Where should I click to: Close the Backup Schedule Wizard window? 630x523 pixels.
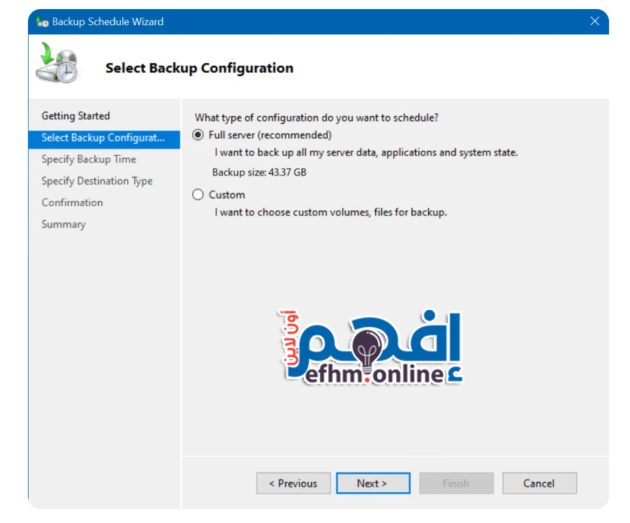click(x=594, y=22)
